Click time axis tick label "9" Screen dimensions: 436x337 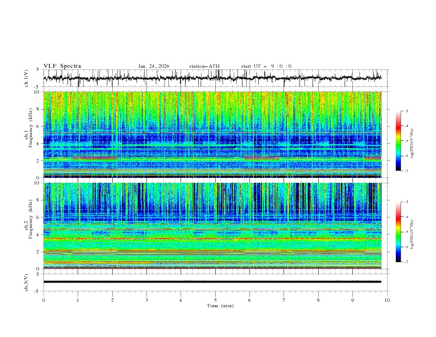[x=352, y=300]
